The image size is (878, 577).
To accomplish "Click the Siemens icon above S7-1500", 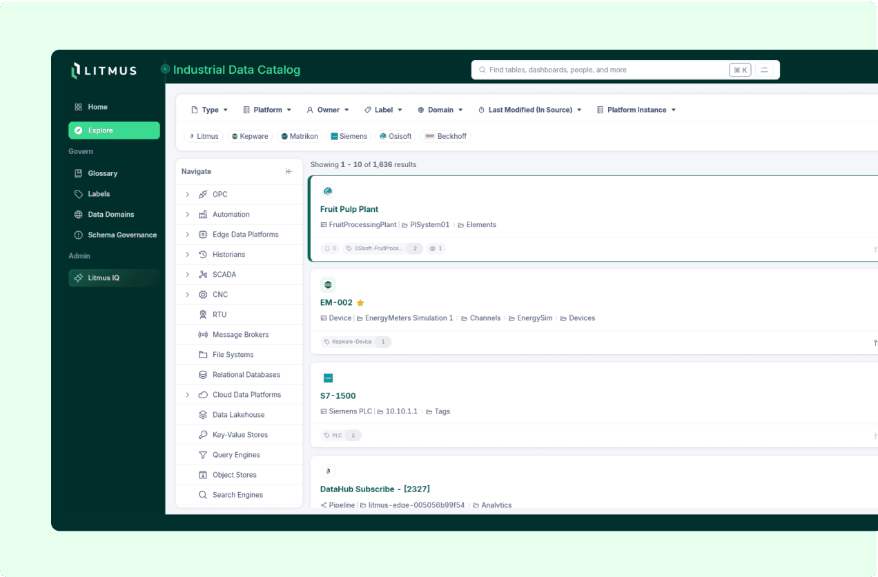I will click(328, 378).
